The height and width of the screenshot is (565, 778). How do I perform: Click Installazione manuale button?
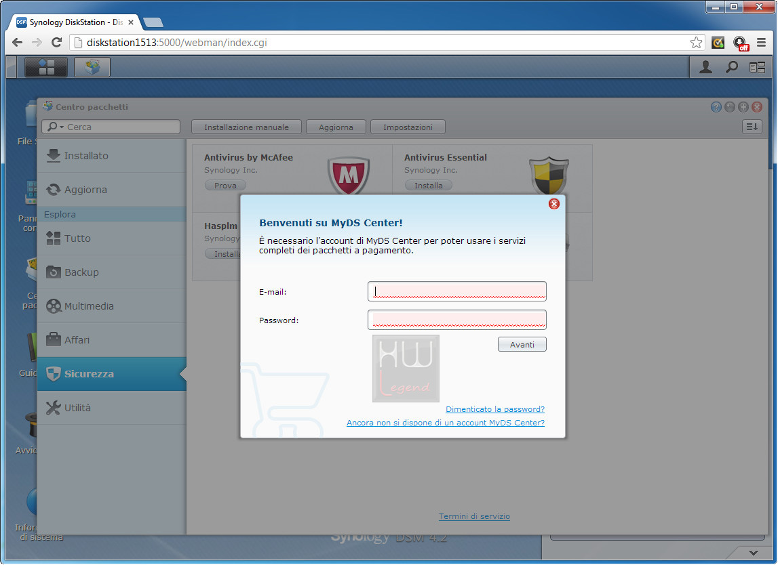pyautogui.click(x=247, y=127)
